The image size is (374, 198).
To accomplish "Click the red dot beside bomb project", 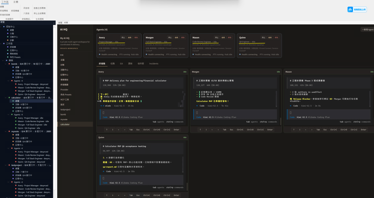I will pos(9,64).
